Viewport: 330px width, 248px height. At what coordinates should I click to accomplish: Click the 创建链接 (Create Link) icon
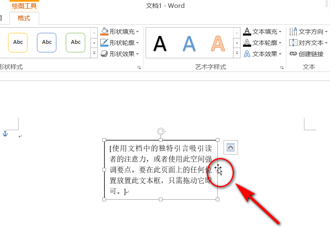click(293, 54)
